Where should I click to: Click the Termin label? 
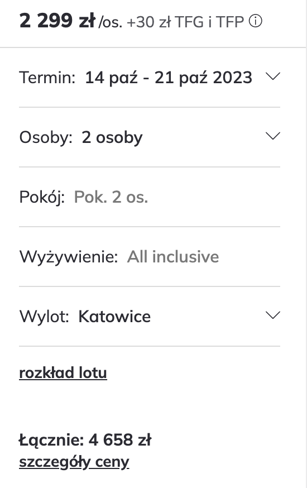pos(47,78)
